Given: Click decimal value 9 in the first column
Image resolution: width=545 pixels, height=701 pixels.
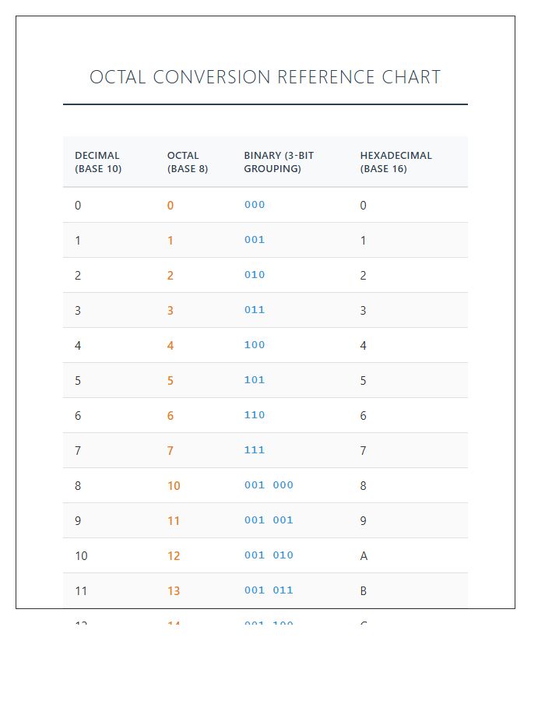Looking at the screenshot, I should (x=78, y=521).
